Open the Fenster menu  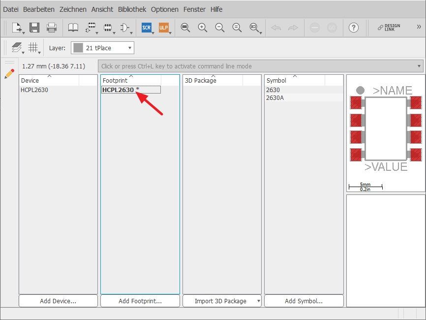pyautogui.click(x=194, y=9)
